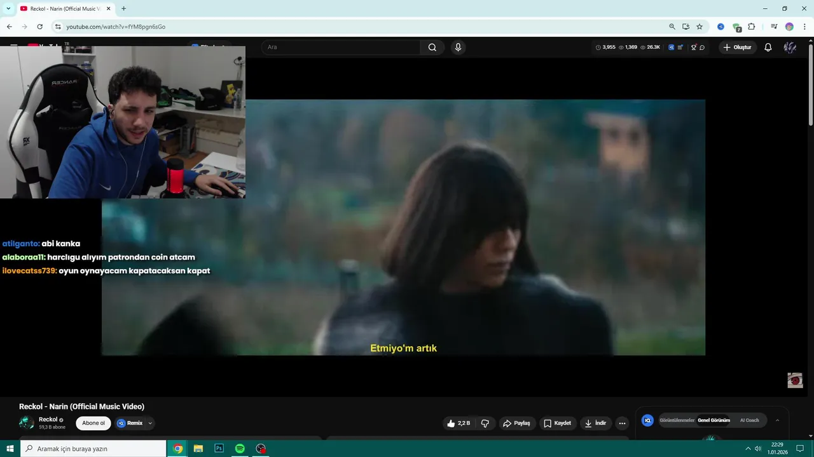The height and width of the screenshot is (457, 814).
Task: Click the video title Reckol - Narin
Action: tap(81, 406)
